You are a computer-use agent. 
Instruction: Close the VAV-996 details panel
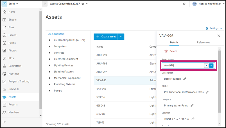pyautogui.click(x=219, y=36)
